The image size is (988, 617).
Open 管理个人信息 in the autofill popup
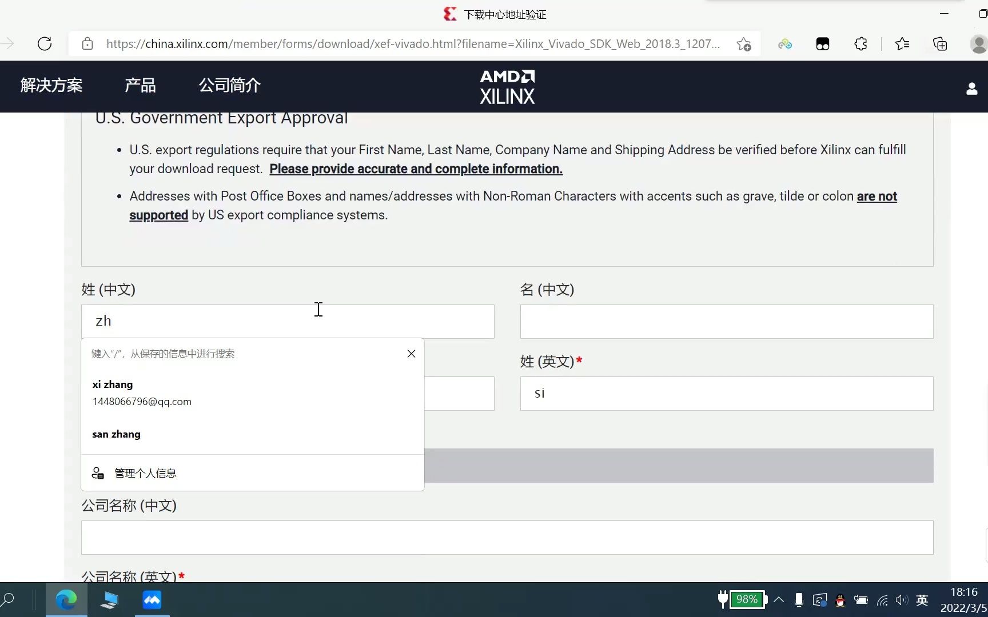[x=253, y=473]
